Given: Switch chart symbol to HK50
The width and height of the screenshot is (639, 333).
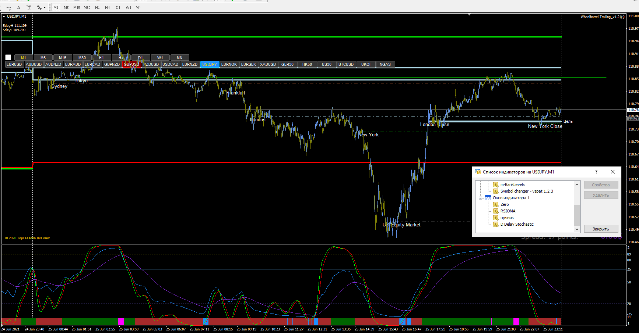Looking at the screenshot, I should click(x=307, y=64).
